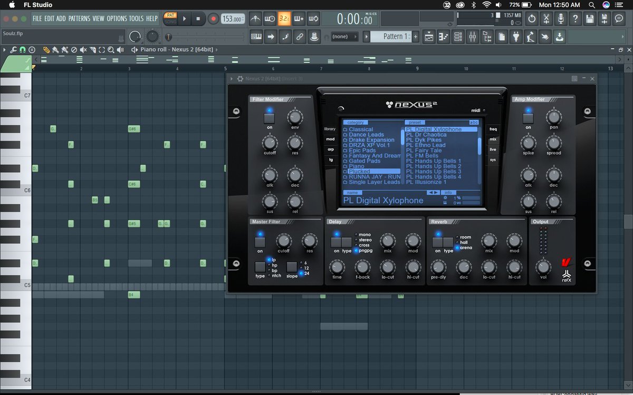Open the plugin picker plug icon
The height and width of the screenshot is (395, 633).
516,37
